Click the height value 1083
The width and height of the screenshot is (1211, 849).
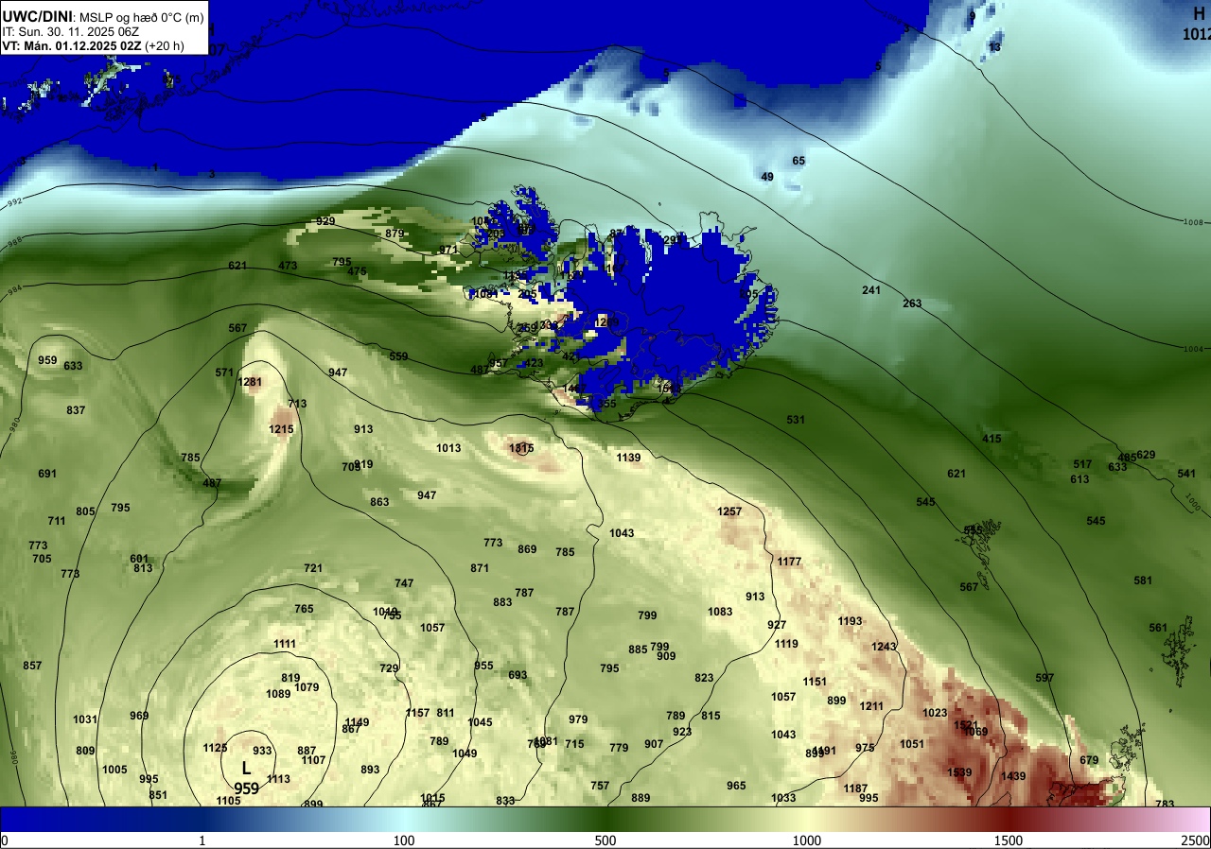(720, 612)
